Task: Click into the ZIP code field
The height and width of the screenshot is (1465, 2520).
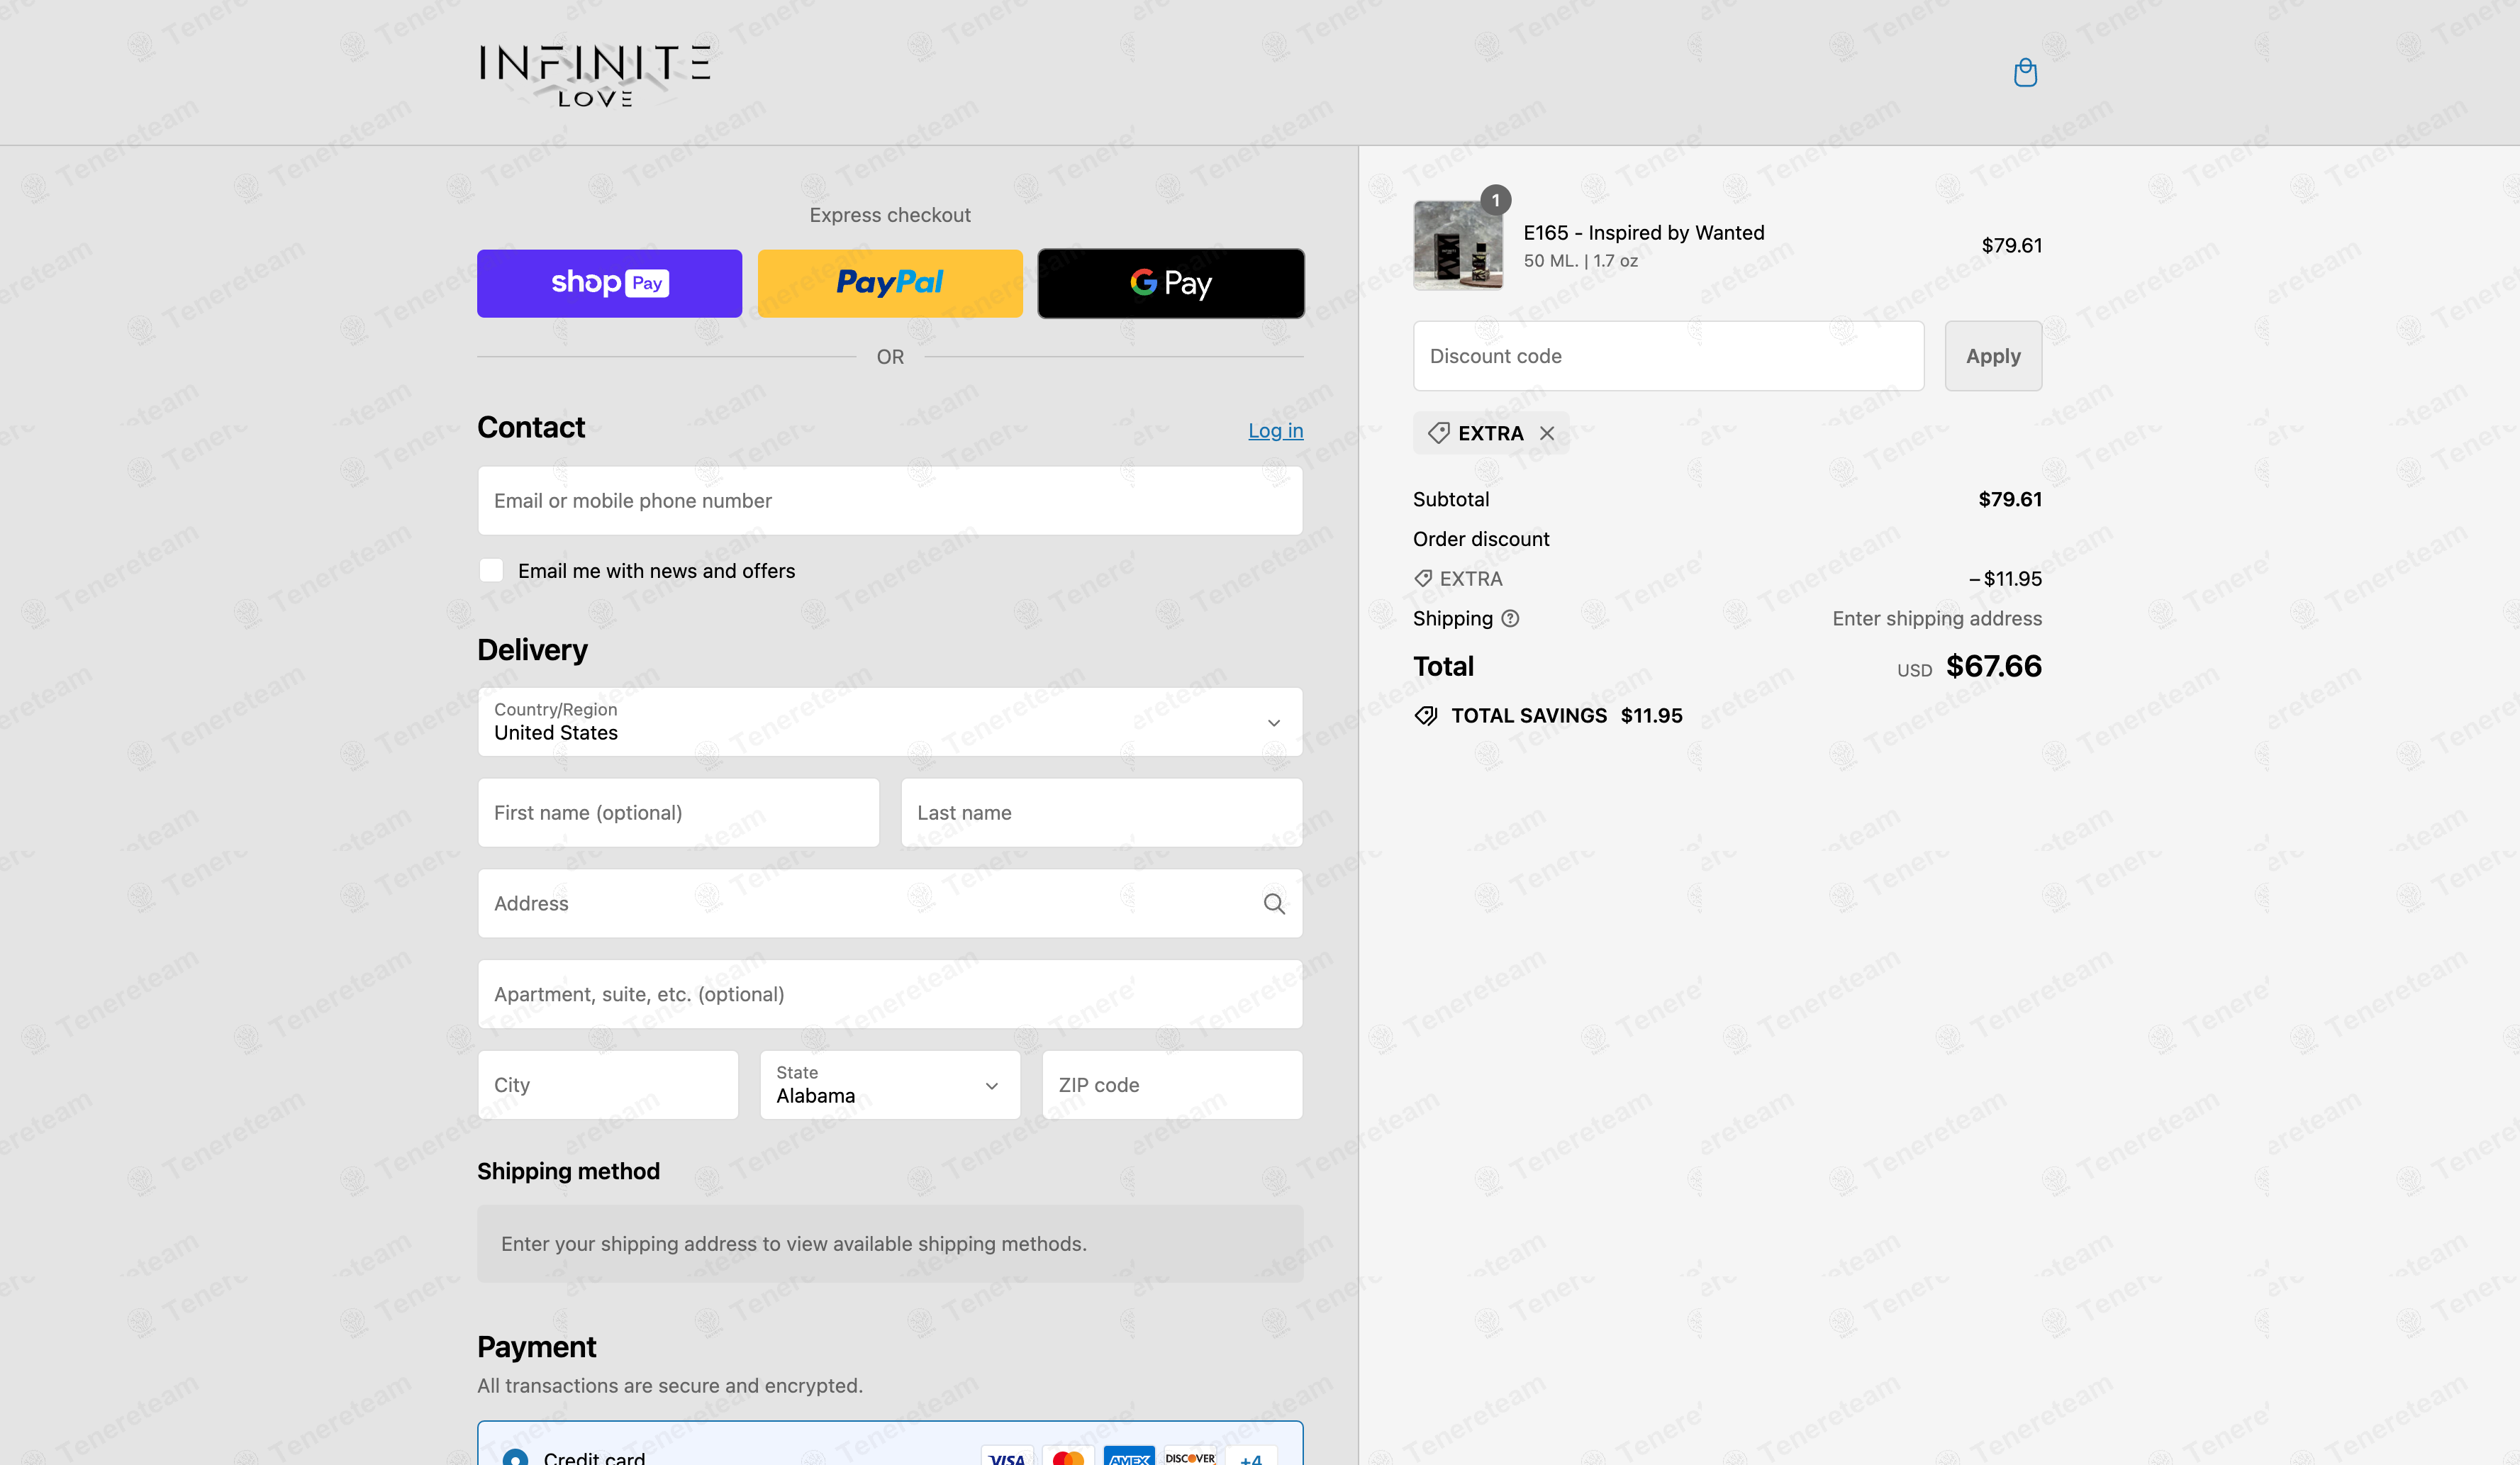Action: [x=1171, y=1084]
